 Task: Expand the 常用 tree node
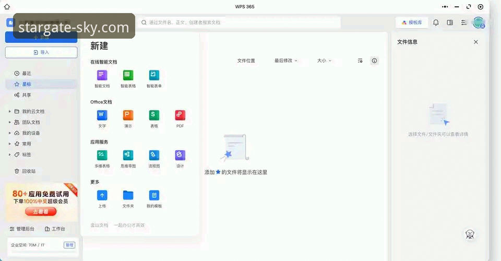click(9, 144)
